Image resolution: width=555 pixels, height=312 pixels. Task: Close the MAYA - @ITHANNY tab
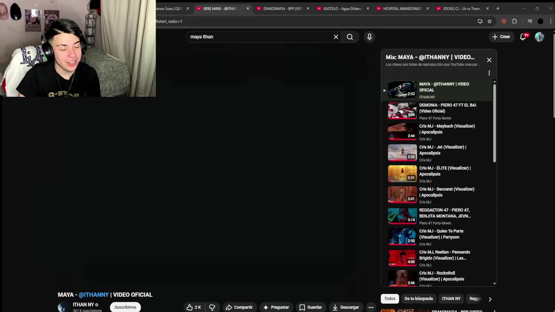(x=248, y=8)
